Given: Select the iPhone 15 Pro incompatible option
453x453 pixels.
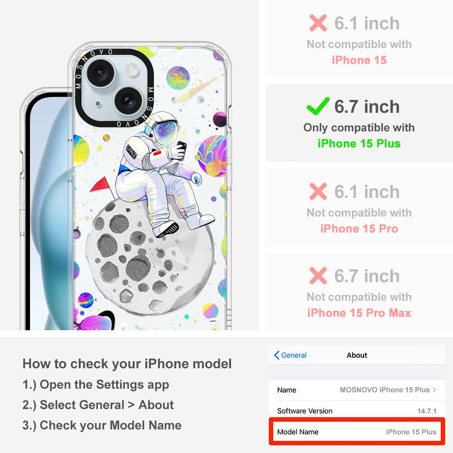Looking at the screenshot, I should coord(359,207).
